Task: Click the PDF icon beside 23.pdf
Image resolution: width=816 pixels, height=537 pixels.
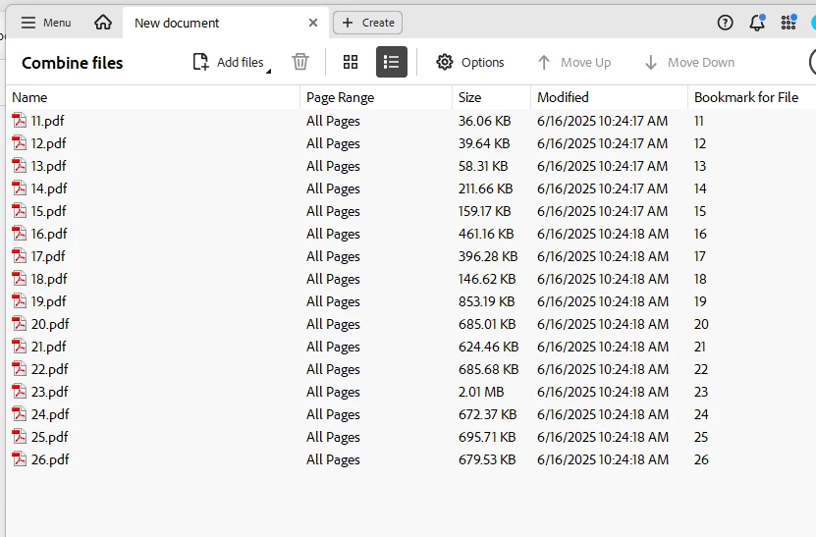Action: tap(20, 392)
